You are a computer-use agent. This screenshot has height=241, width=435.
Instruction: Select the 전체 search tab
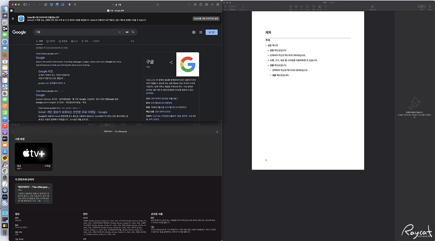tap(39, 41)
